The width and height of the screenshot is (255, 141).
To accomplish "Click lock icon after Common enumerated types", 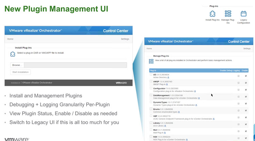I will pos(179,112).
